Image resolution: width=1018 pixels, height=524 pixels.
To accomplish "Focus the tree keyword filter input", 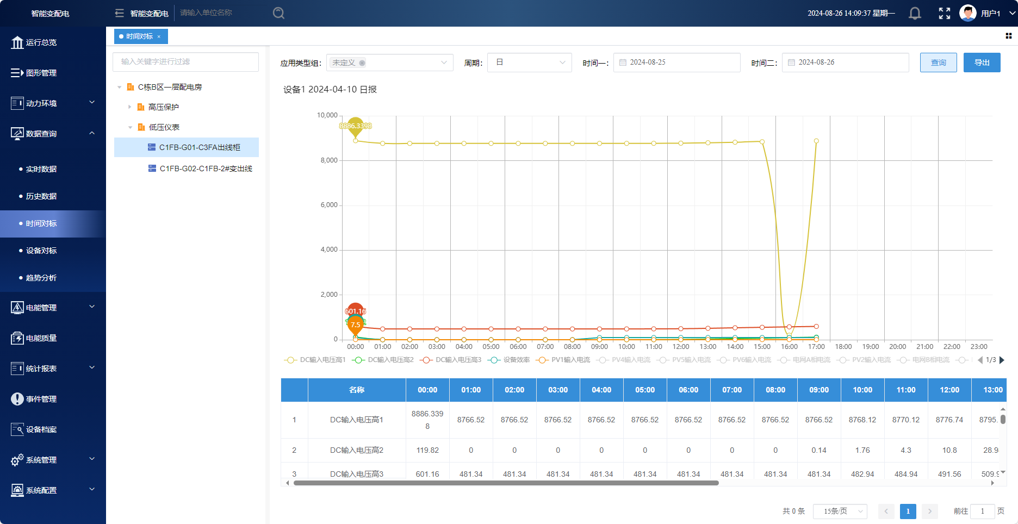I will (x=185, y=61).
